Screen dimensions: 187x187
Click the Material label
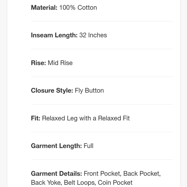[44, 7]
